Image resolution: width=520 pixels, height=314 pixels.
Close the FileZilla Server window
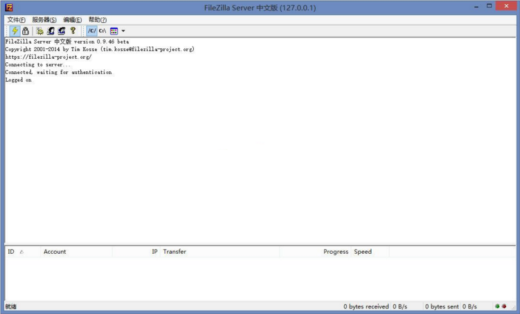tap(506, 6)
